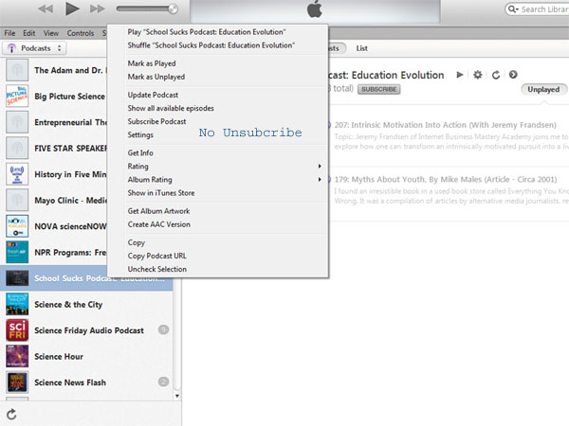Open episode 179: Myths About Youth
This screenshot has height=426, width=569.
(x=446, y=180)
